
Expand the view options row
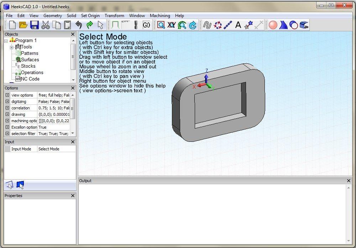tap(7, 95)
